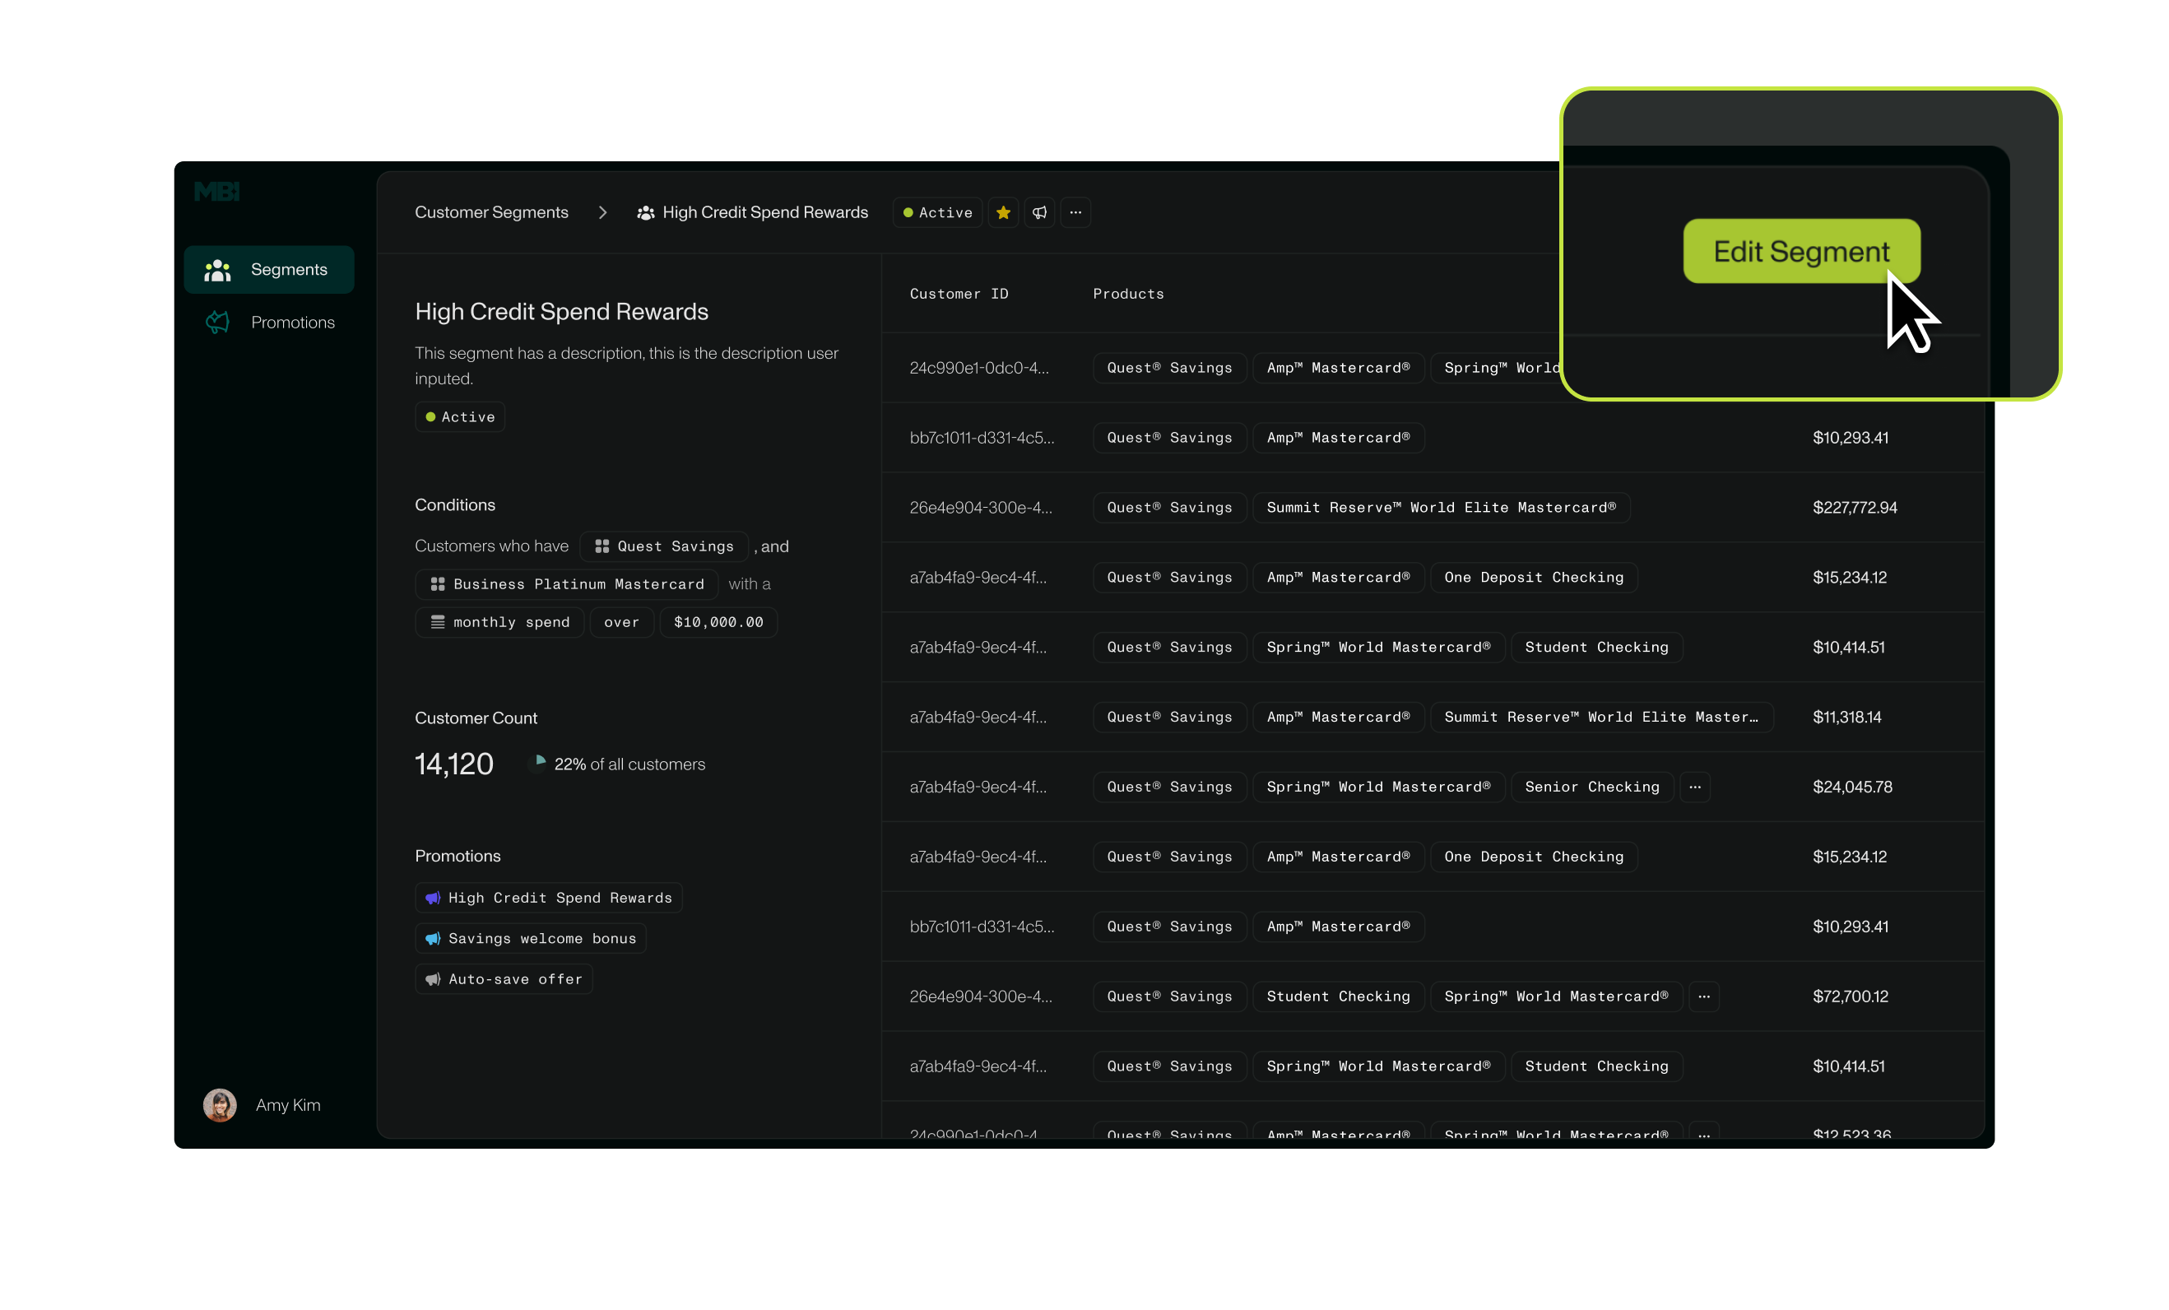
Task: Click Amy Kim's avatar photo
Action: click(220, 1105)
